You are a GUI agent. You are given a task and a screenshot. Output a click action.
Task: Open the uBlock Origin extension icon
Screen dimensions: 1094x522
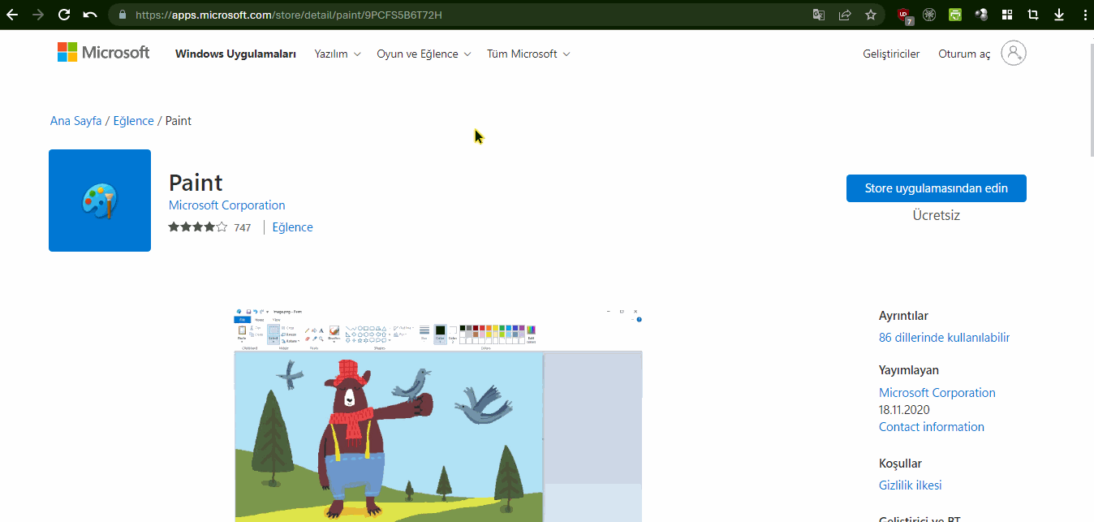click(904, 15)
